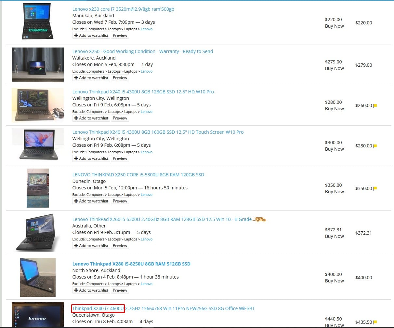
Task: Add Lenovo x230 core i7 to watchlist
Action: pyautogui.click(x=91, y=35)
